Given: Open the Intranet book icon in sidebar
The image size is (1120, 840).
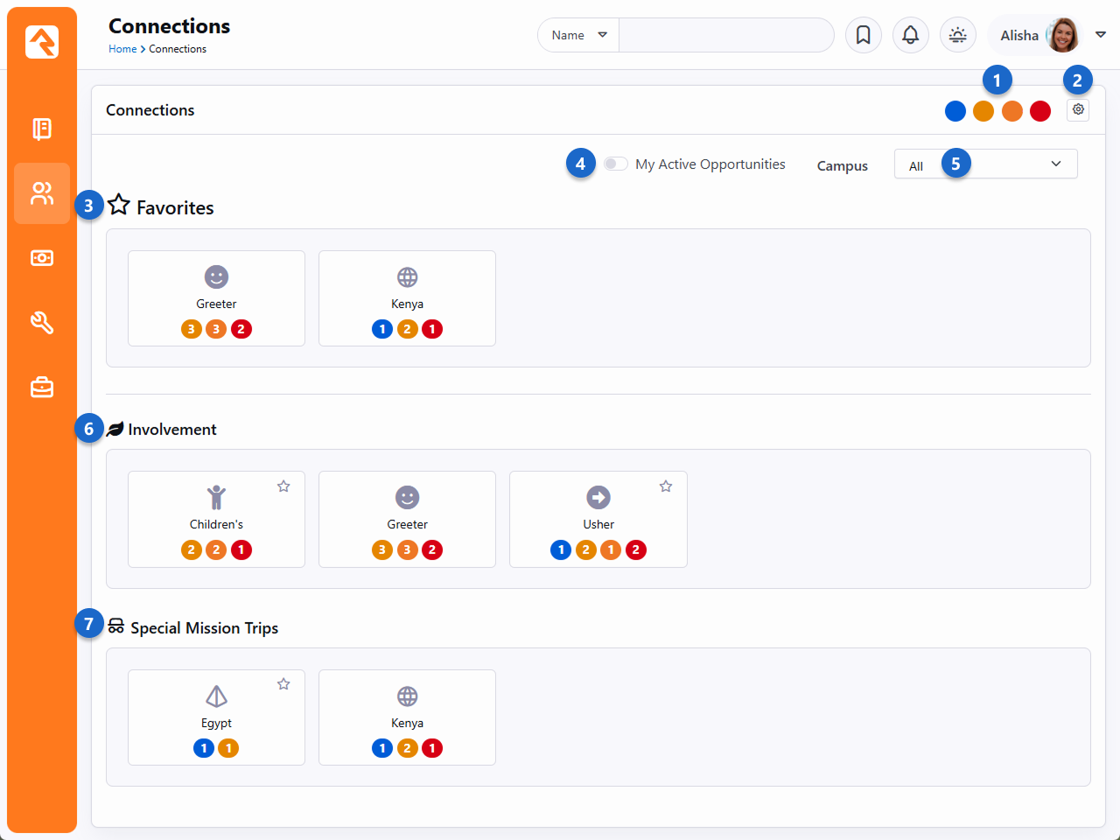Looking at the screenshot, I should coord(42,129).
